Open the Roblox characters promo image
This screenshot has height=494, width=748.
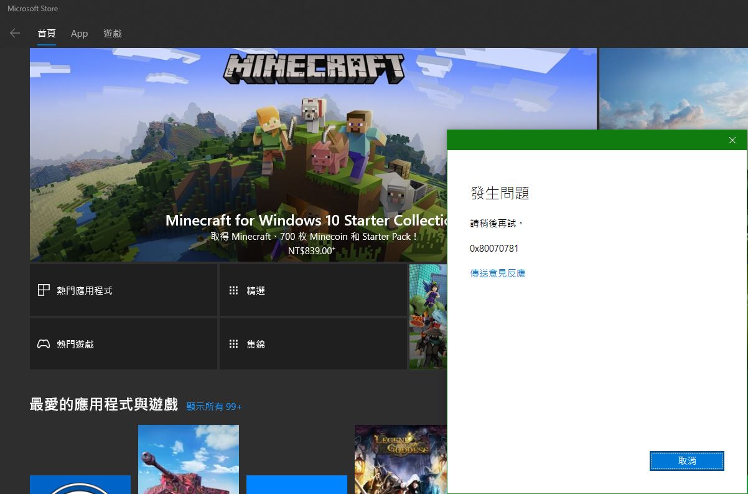[x=428, y=316]
